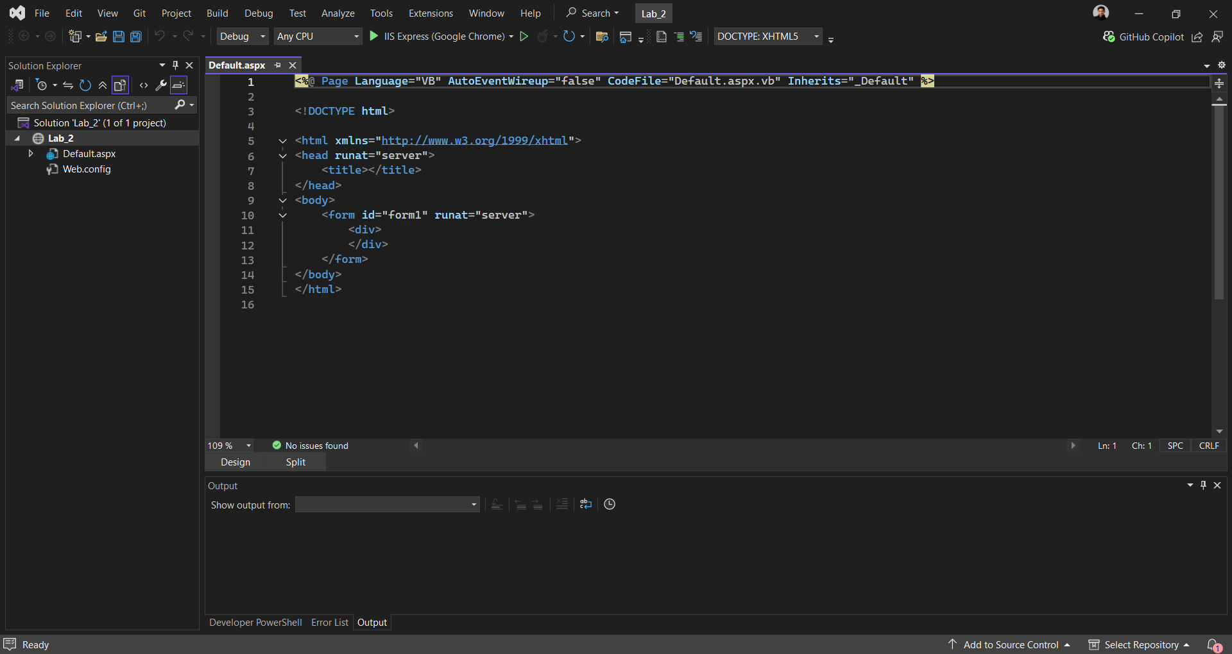Open the Analyze menu
Viewport: 1232px width, 654px height.
tap(338, 13)
